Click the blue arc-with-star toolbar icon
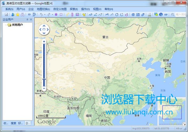This screenshot has height=132, width=188. pyautogui.click(x=107, y=14)
